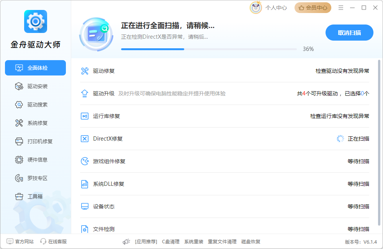
Task: Click the 系统DLL修复 dll icon
Action: point(85,183)
